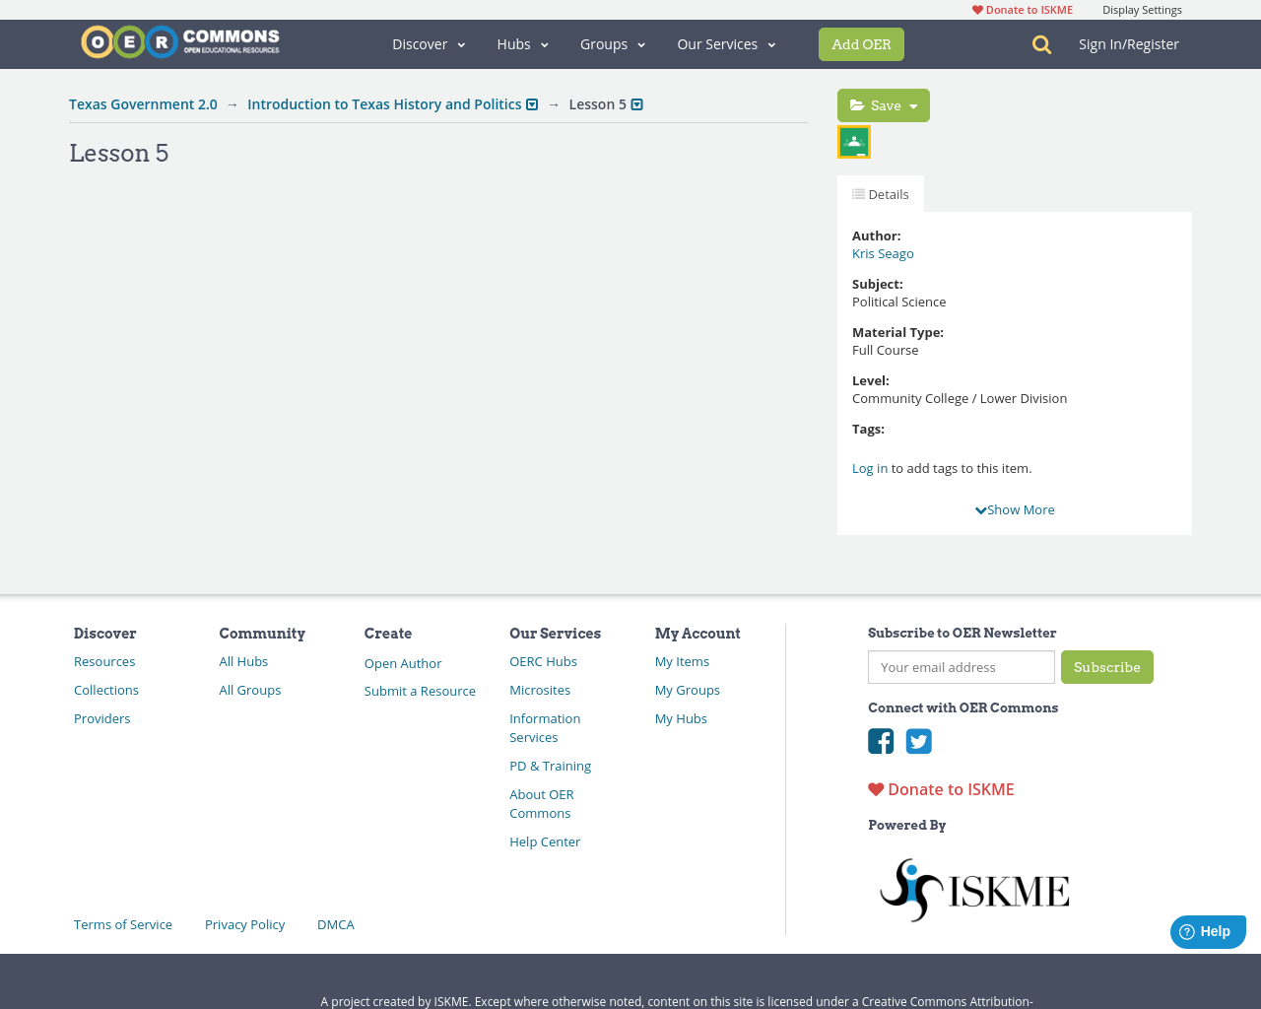Expand the Lesson 5 breadcrumb dropdown

[637, 104]
